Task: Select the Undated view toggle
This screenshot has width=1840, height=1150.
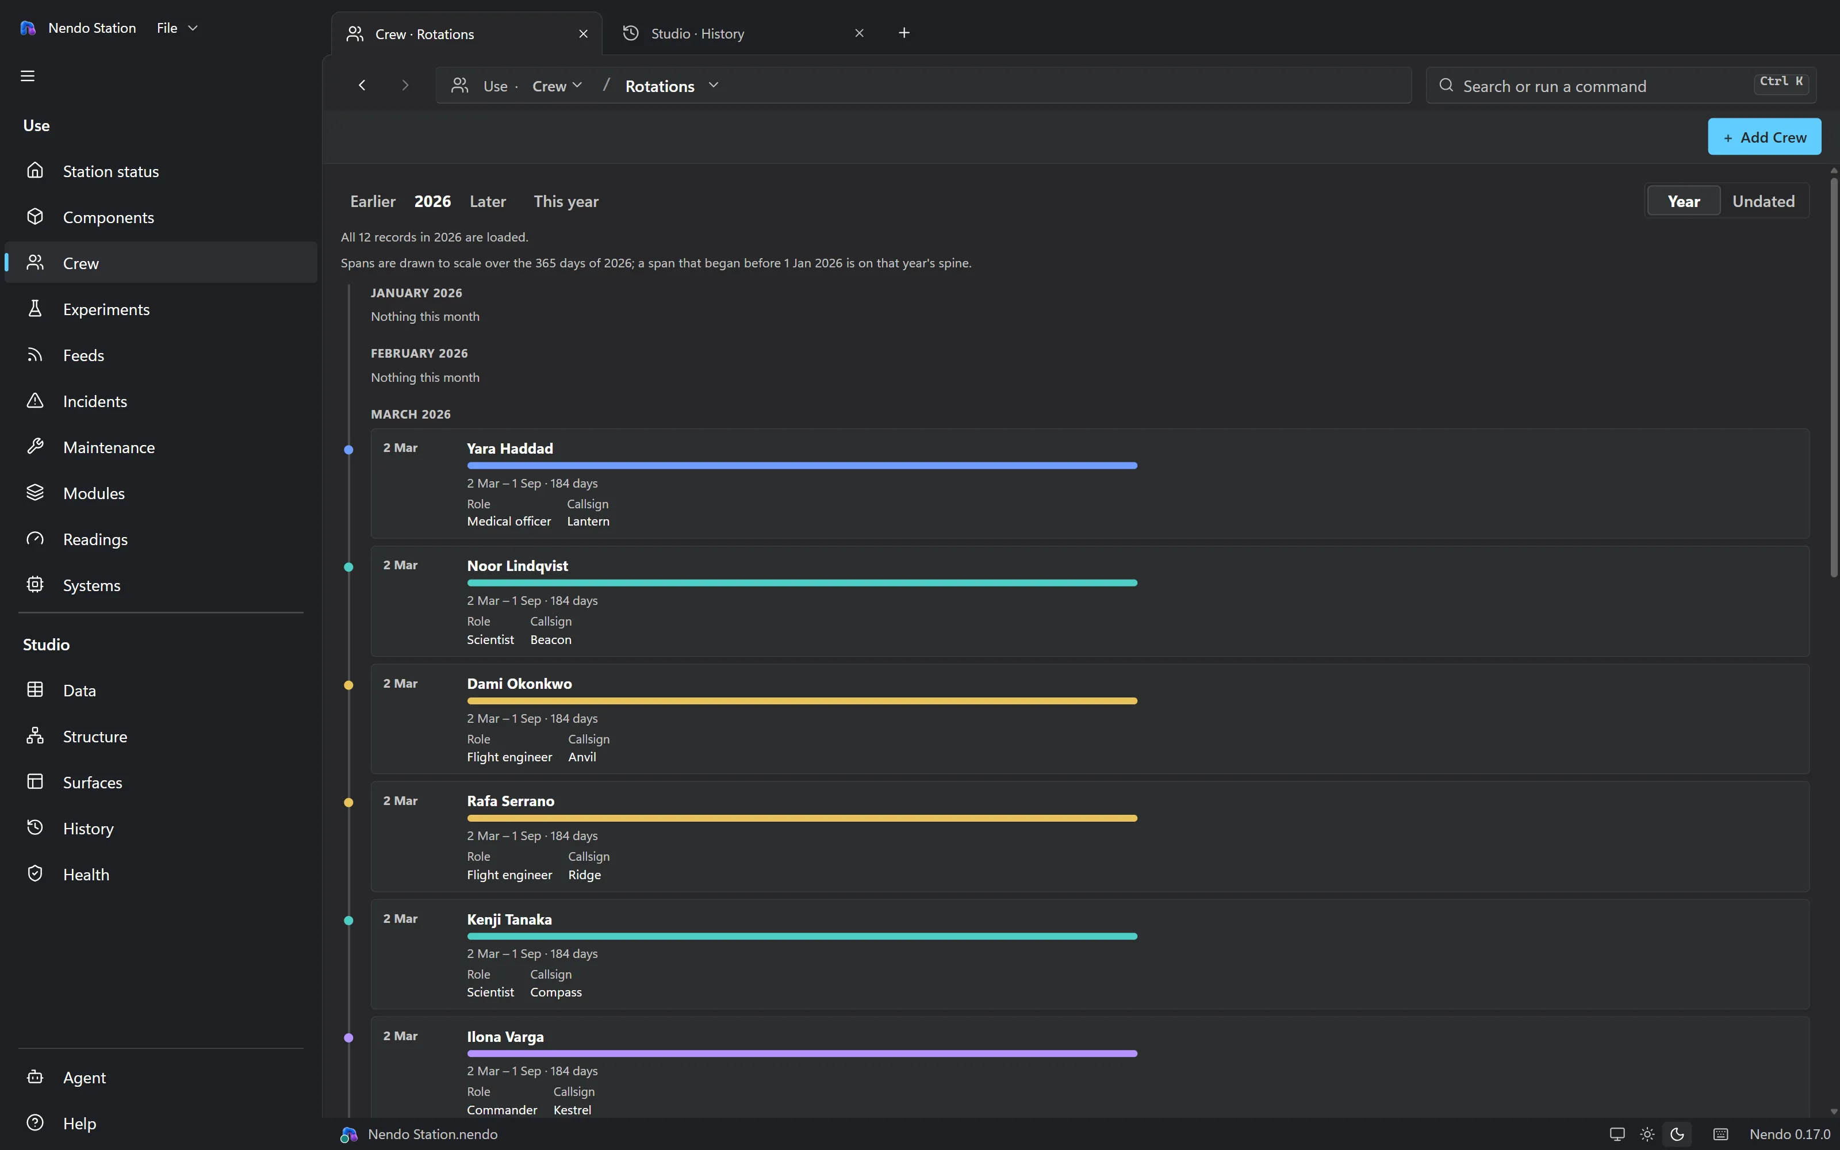Action: pos(1763,201)
